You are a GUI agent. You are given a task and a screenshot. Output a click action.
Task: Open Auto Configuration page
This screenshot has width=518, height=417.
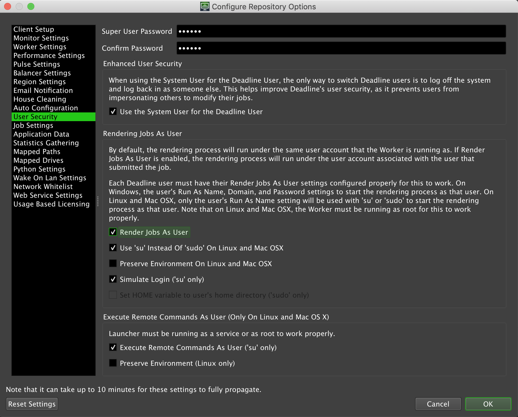click(54, 108)
